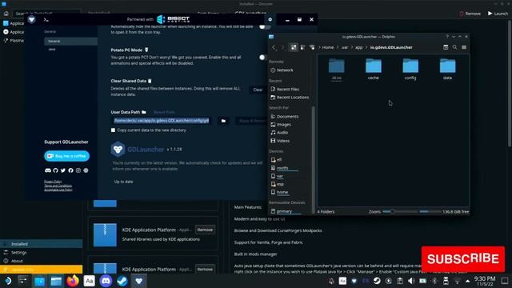This screenshot has height=288, width=512.
Task: Click the Buy me a coffee button
Action: pyautogui.click(x=66, y=156)
